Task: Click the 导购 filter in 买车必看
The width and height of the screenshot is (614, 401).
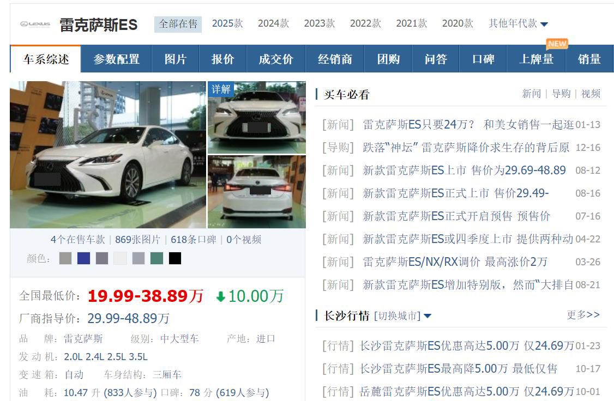Action: point(561,94)
